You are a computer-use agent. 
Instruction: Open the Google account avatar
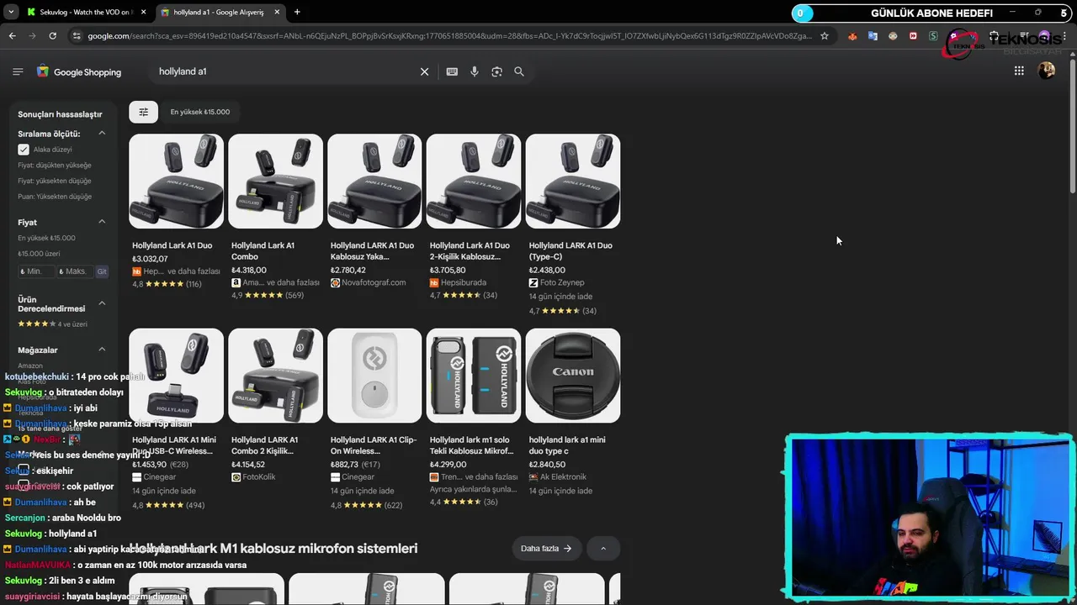click(1047, 71)
